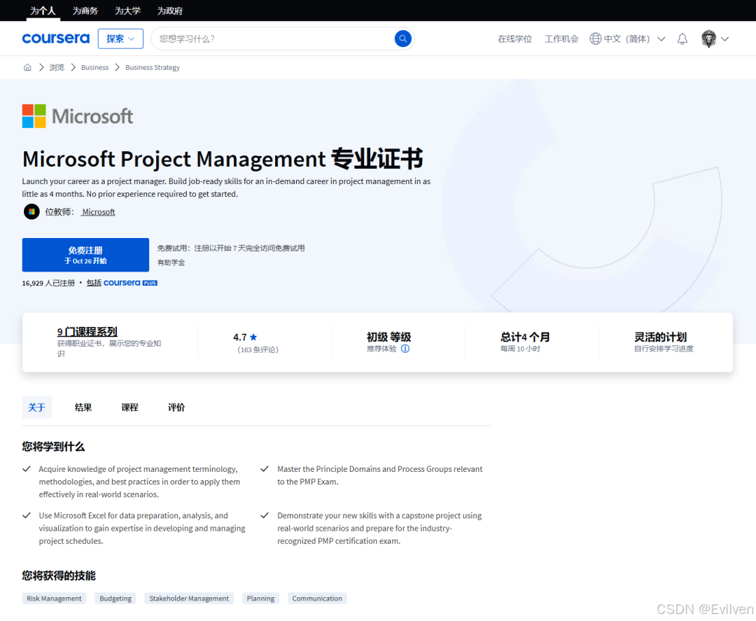756x621 pixels.
Task: Click the 自行安排学习进度 text
Action: coord(664,349)
